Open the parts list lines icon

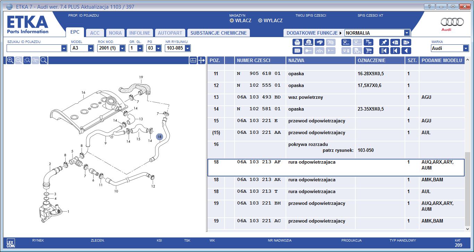tap(297, 51)
